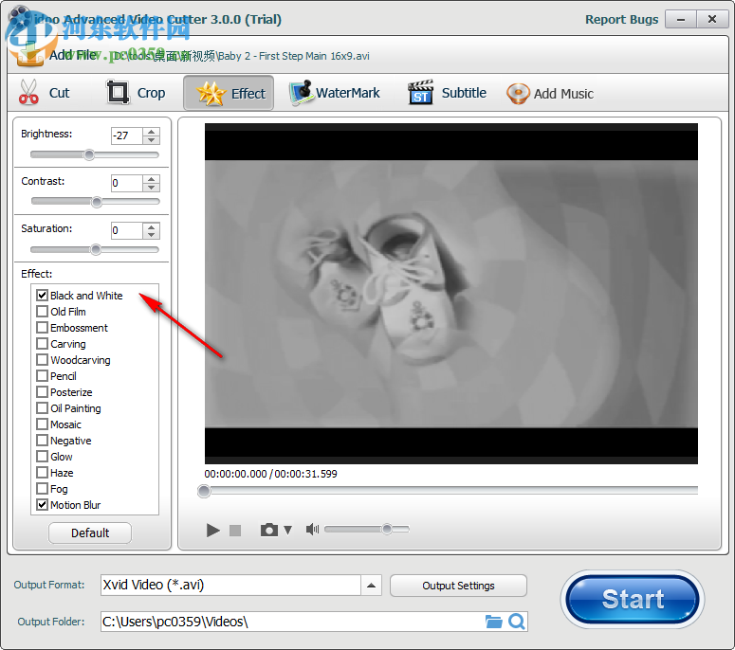Enable the Woodcarving effect
This screenshot has width=735, height=650.
(42, 360)
